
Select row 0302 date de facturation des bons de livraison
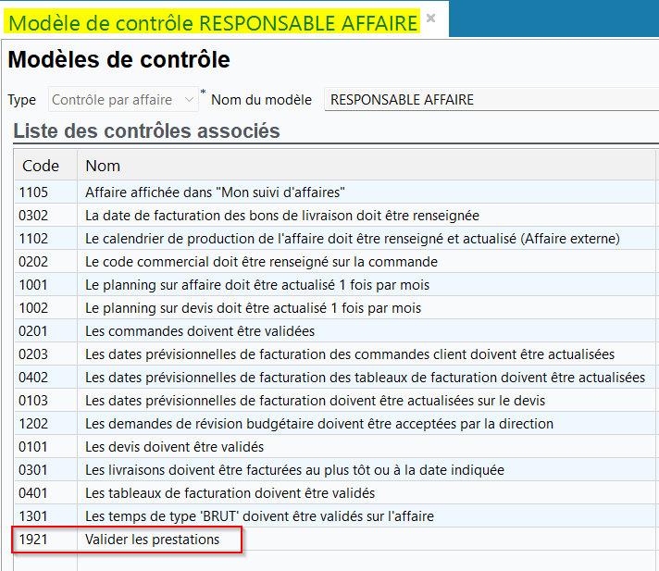point(335,216)
